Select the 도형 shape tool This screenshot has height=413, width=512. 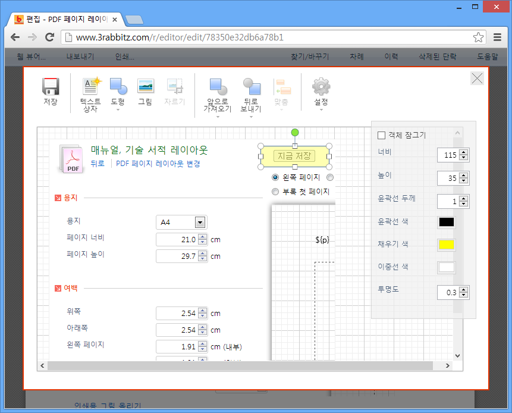coord(118,87)
